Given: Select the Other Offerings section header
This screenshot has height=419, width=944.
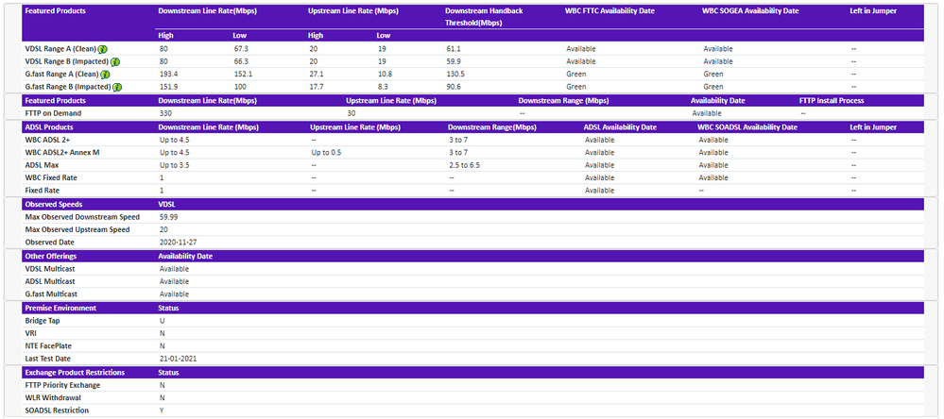Looking at the screenshot, I should point(51,256).
